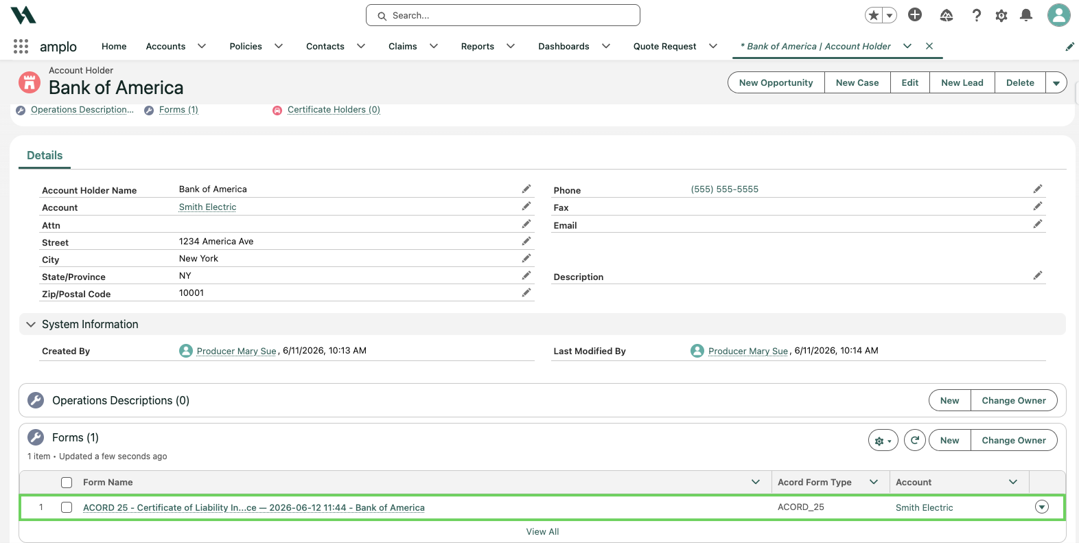
Task: Open the Setup gear menu
Action: 1001,15
